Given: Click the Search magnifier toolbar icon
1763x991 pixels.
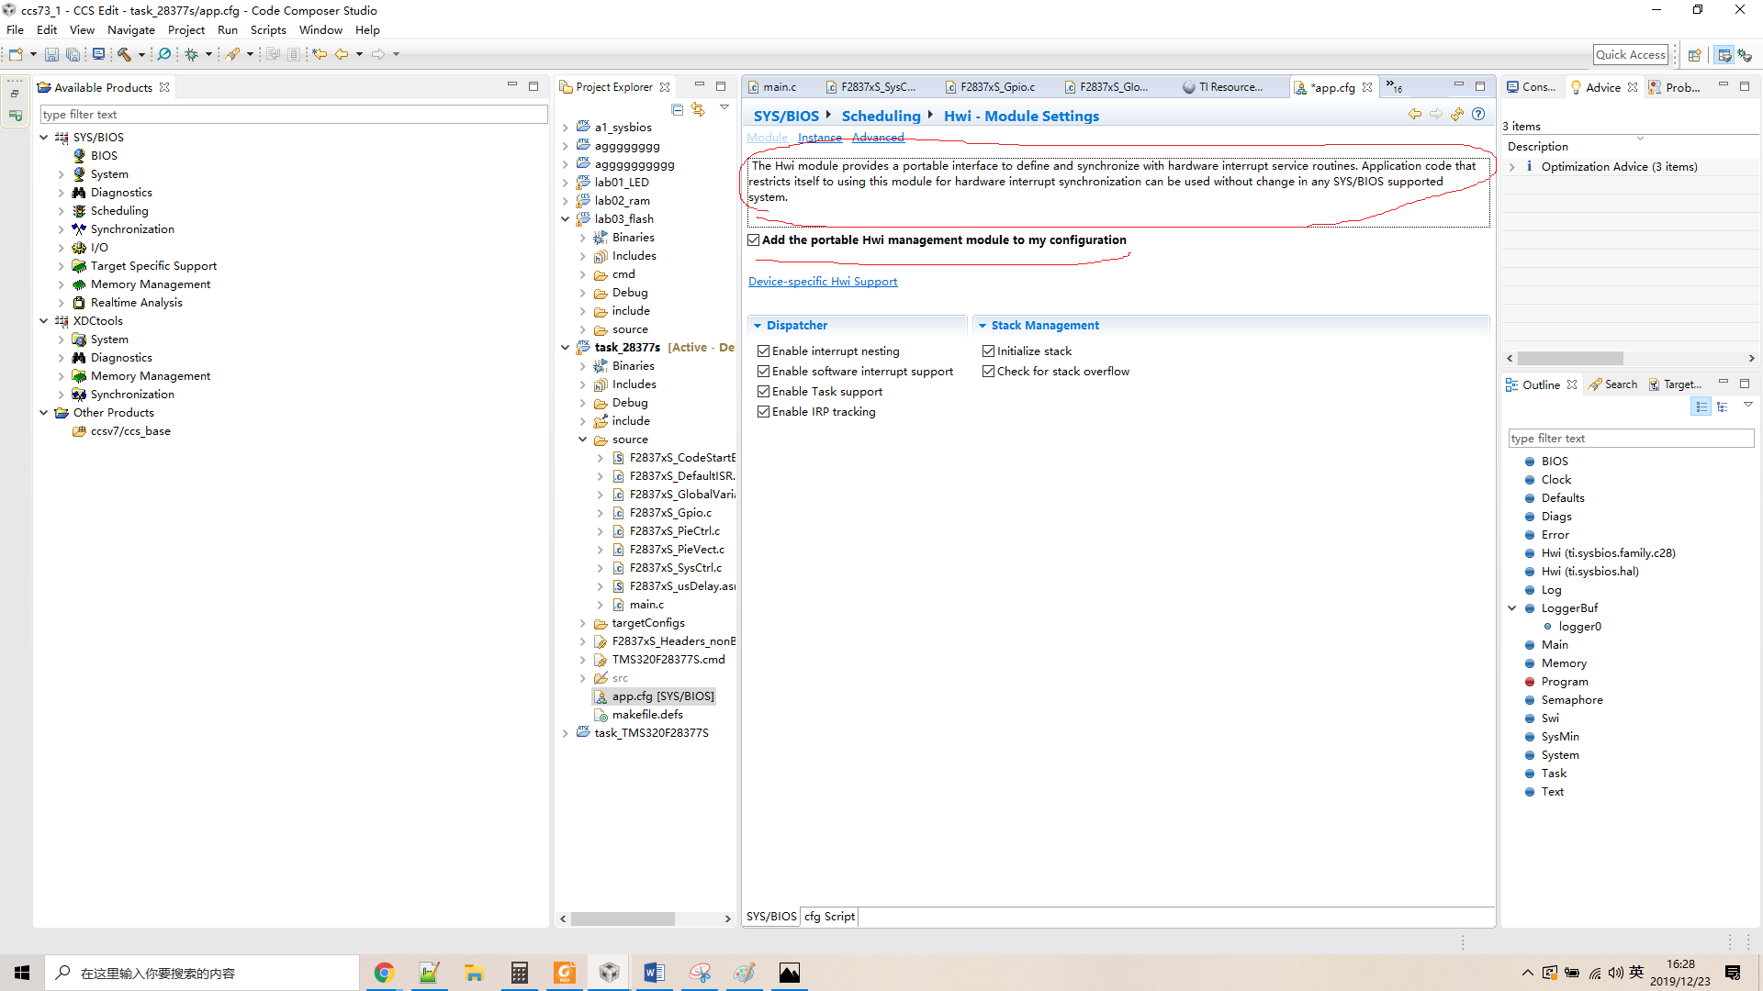Looking at the screenshot, I should point(164,54).
